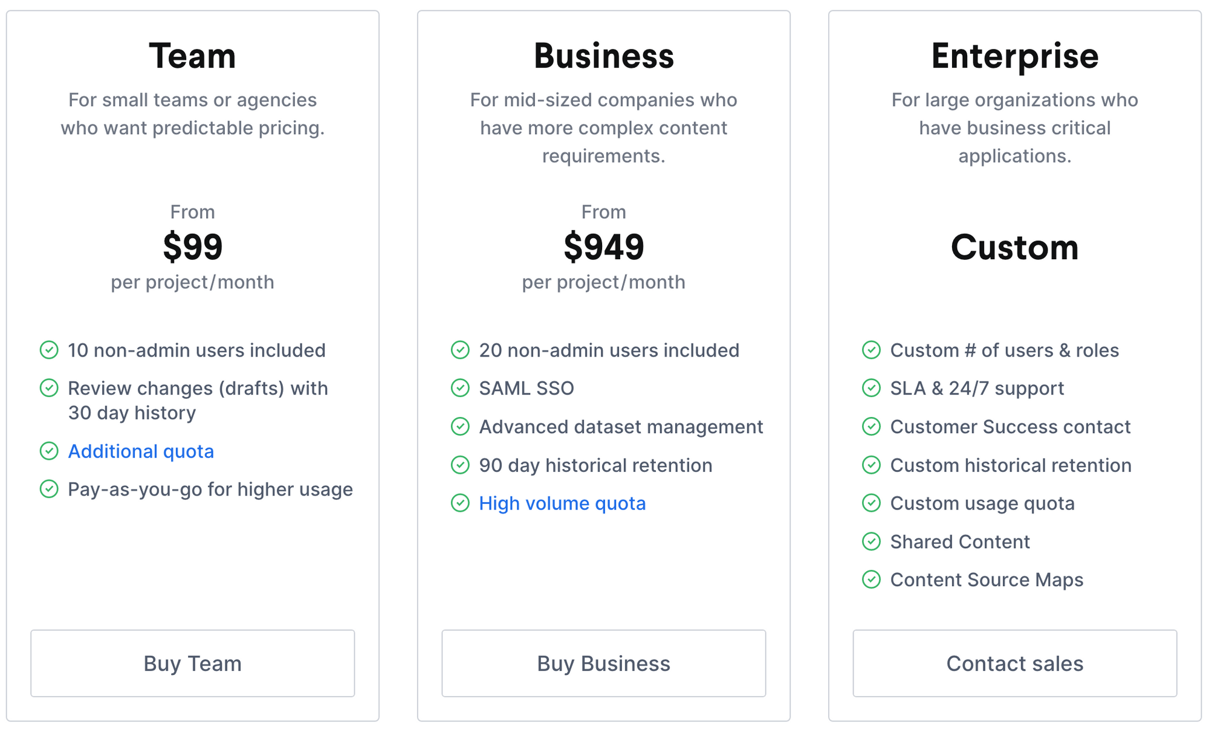The height and width of the screenshot is (730, 1209).
Task: Click the Team plan heading
Action: (192, 56)
